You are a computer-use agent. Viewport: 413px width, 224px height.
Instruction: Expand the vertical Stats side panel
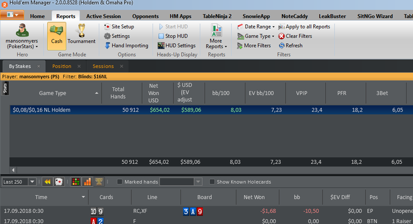click(x=5, y=88)
